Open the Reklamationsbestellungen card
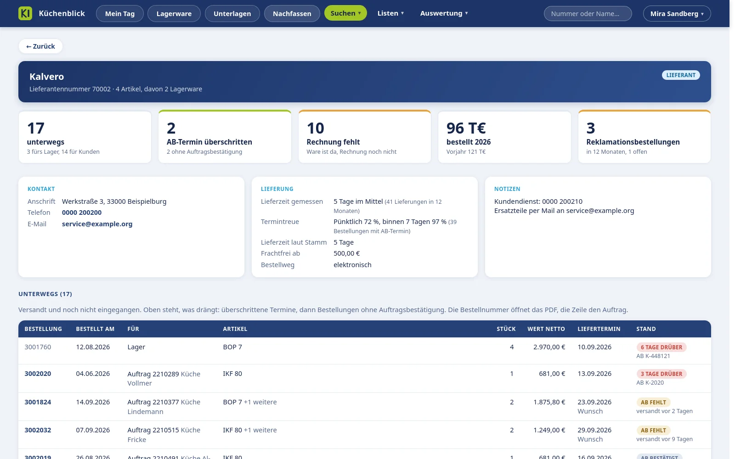 [x=645, y=137]
